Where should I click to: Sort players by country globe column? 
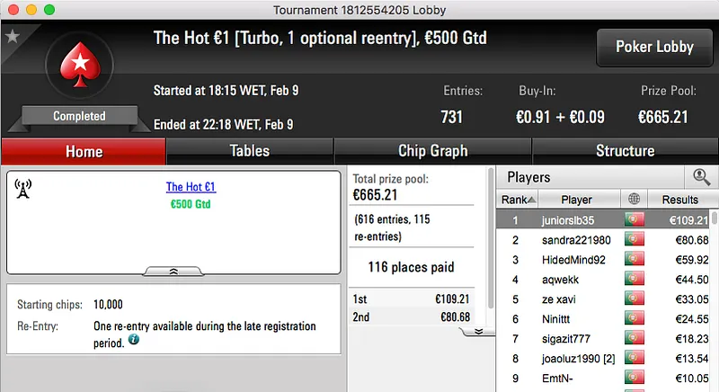point(635,199)
